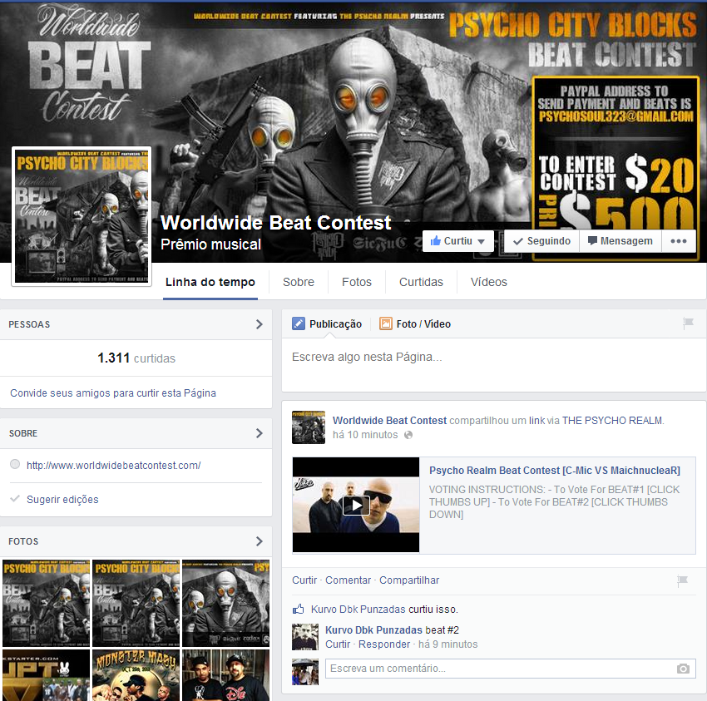The width and height of the screenshot is (707, 701).
Task: Open Kurvo Dbk Punzadas commenter name
Action: (373, 630)
